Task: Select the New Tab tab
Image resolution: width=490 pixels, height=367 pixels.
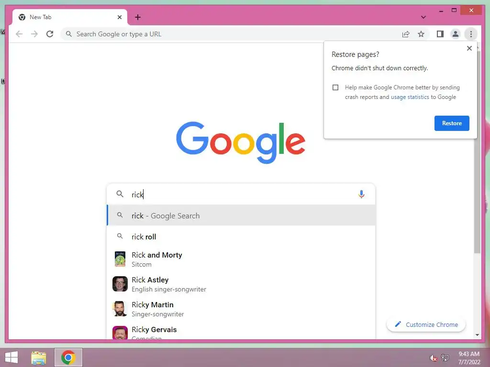Action: [x=70, y=17]
